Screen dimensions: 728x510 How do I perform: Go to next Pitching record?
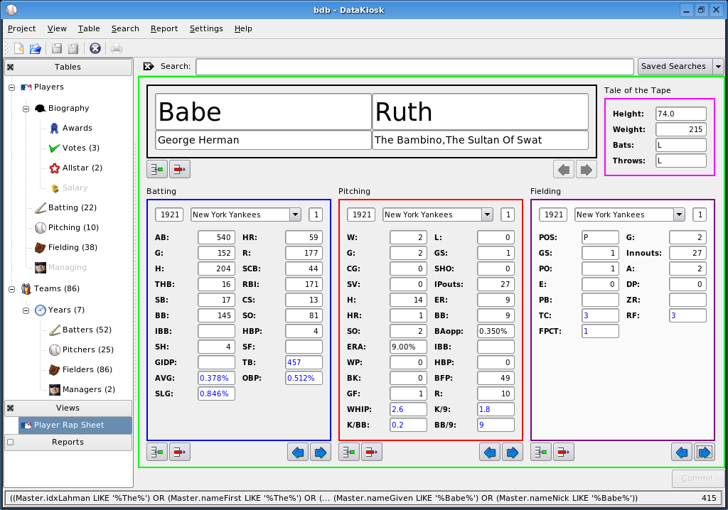513,452
